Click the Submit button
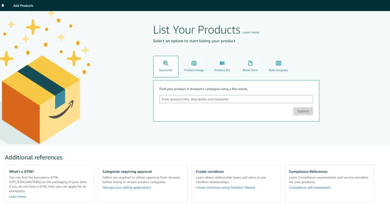 coord(303,111)
